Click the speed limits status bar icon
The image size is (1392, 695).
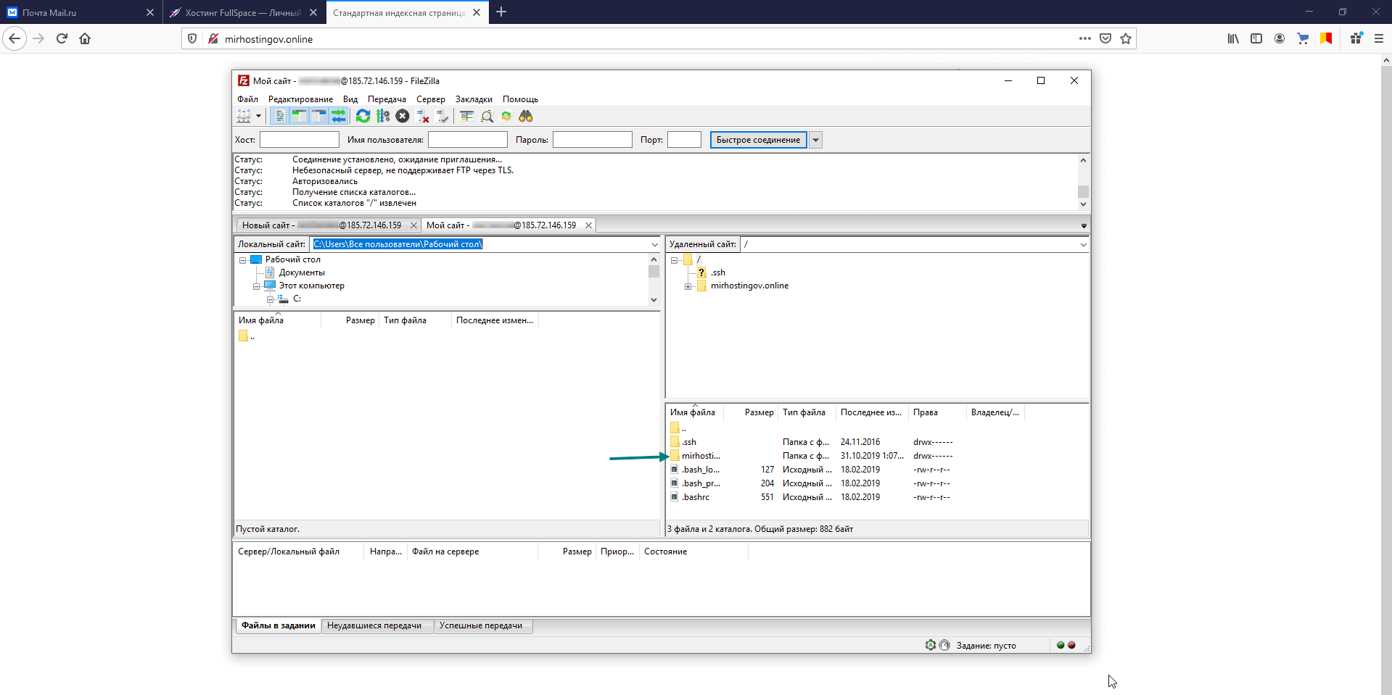[944, 645]
